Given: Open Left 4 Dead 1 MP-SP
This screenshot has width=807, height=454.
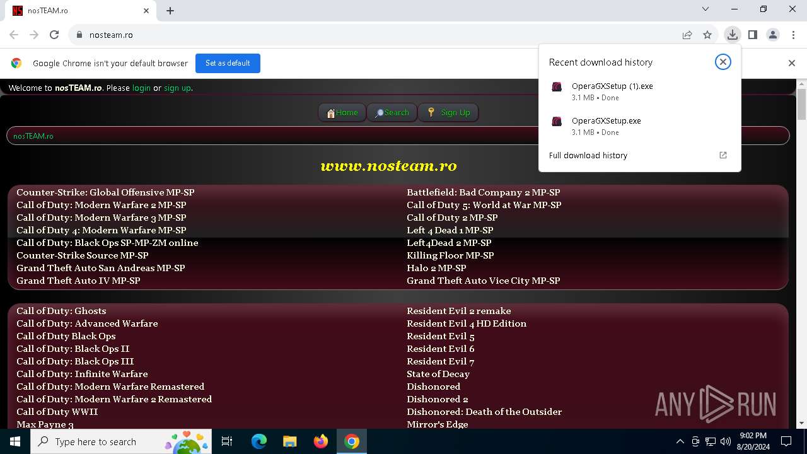Looking at the screenshot, I should coord(450,230).
